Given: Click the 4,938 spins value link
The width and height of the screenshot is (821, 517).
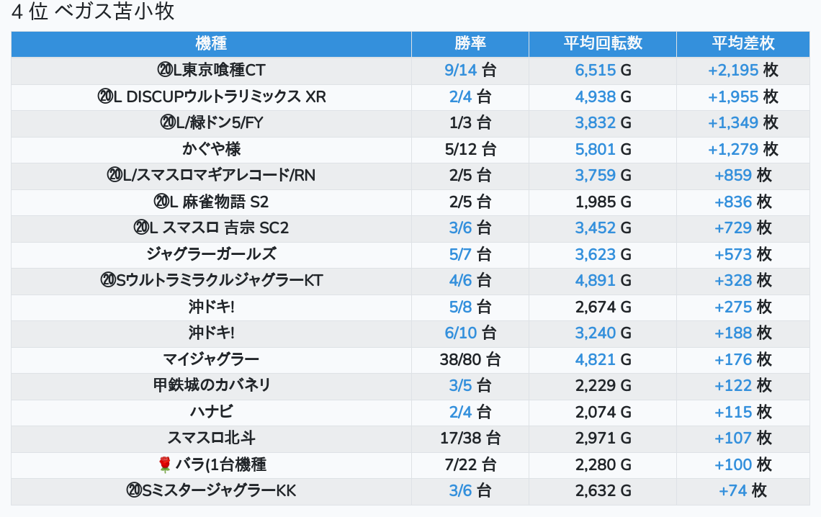Looking at the screenshot, I should pyautogui.click(x=595, y=96).
